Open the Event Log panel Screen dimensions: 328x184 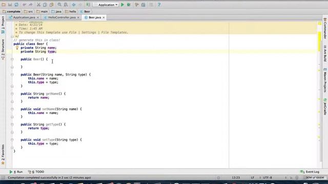click(310, 172)
